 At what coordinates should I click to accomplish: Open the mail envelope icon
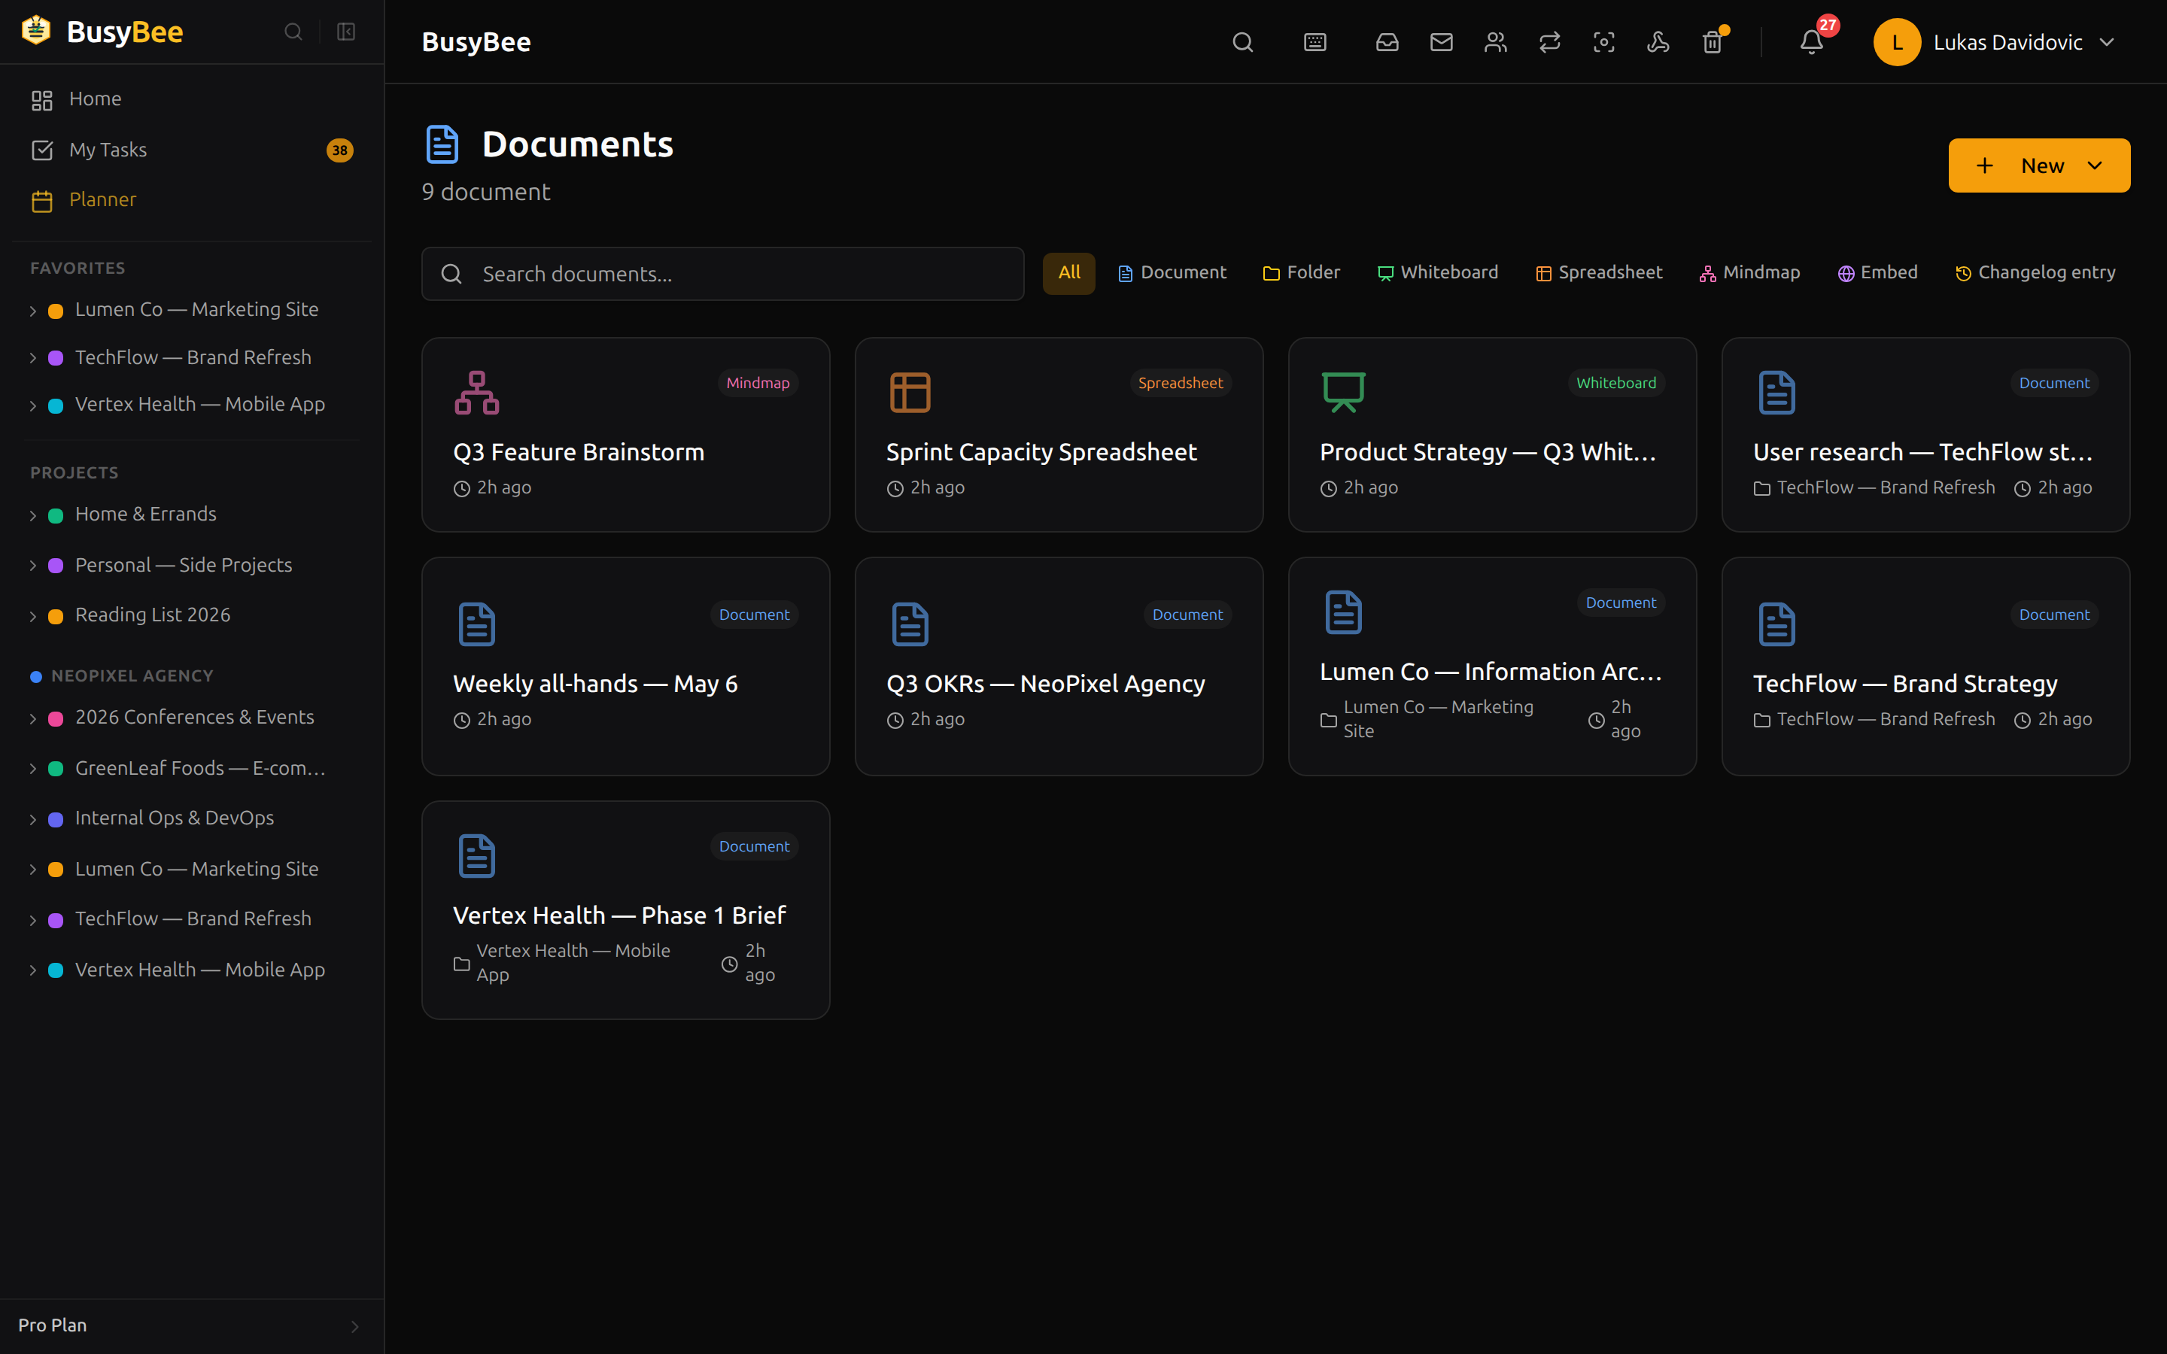(1441, 42)
